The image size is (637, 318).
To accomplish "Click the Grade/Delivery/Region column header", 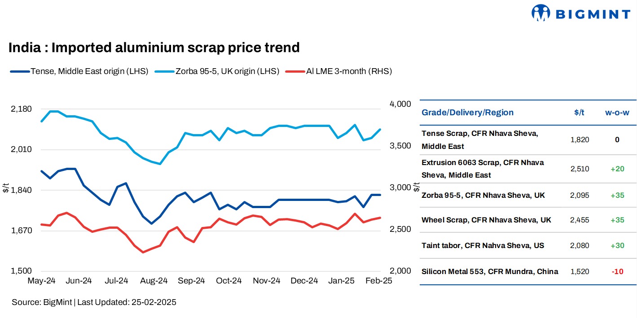I will (467, 112).
